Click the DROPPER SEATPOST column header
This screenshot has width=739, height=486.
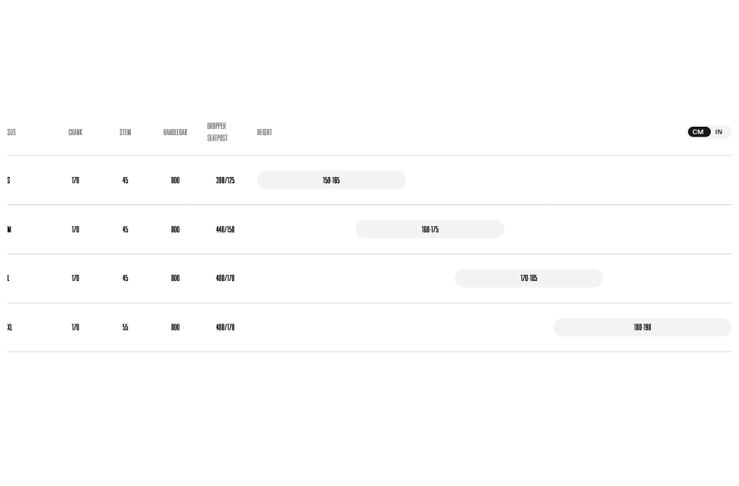point(217,132)
